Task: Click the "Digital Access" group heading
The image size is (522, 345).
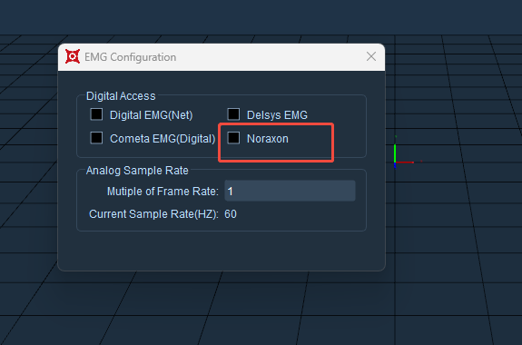Action: click(x=121, y=96)
